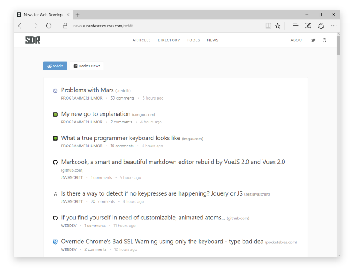
Task: Click the address bar URL field
Action: click(165, 26)
